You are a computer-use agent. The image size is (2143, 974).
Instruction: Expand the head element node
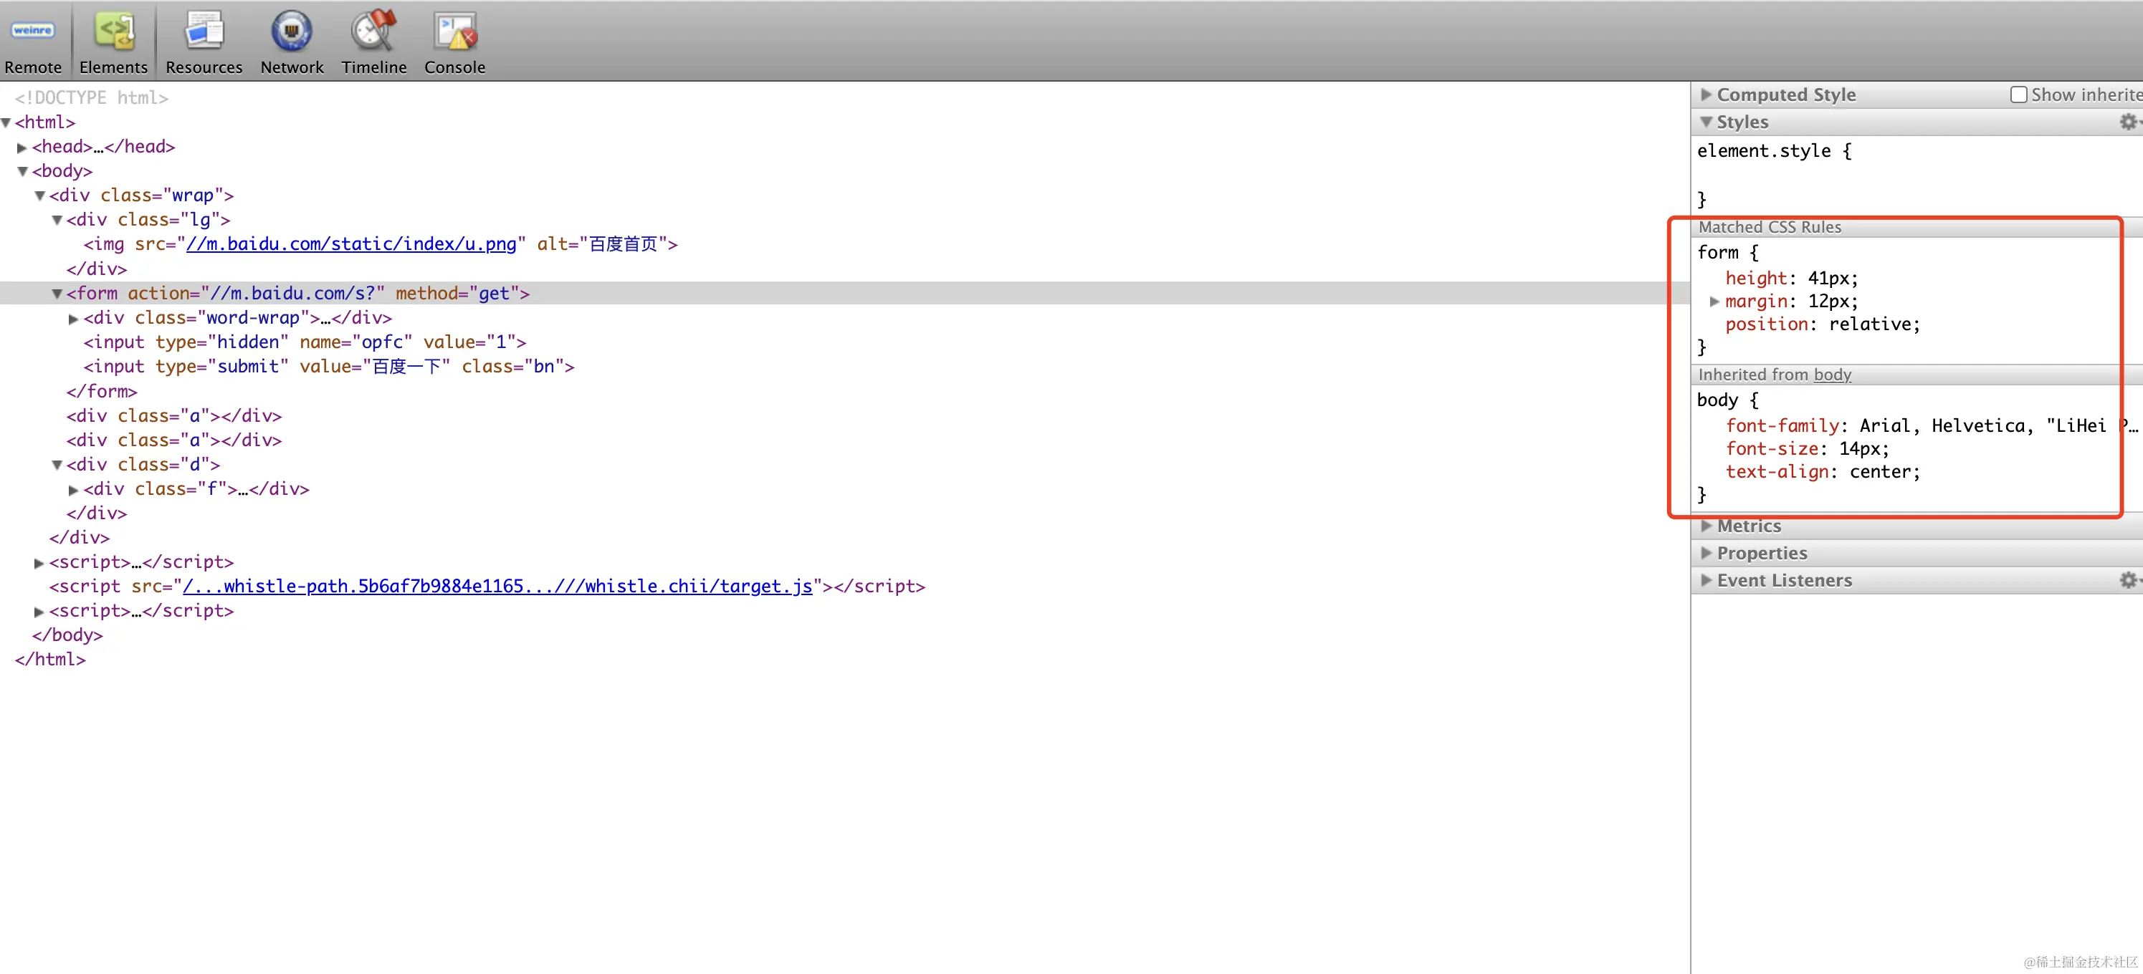[22, 148]
